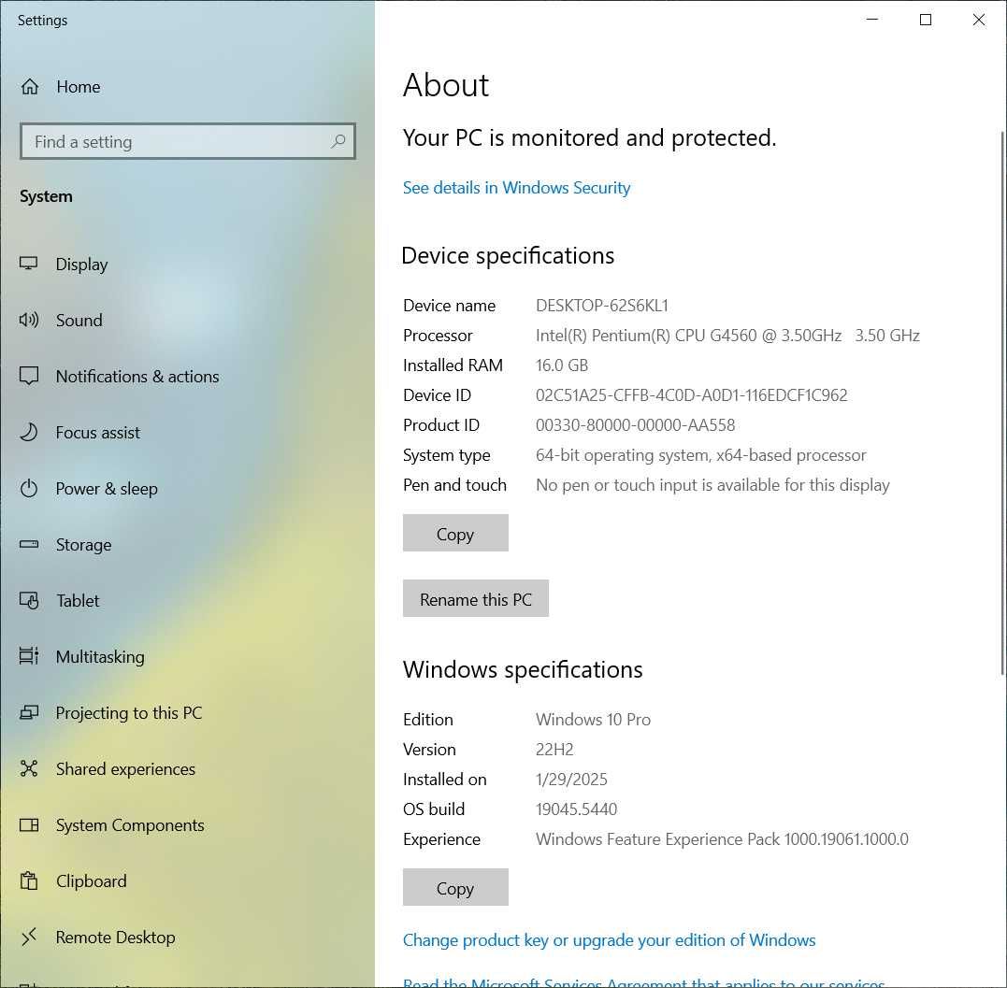Click the Processor value Intel Pentium G4560
Viewport: 1007px width, 988px height.
(x=727, y=336)
